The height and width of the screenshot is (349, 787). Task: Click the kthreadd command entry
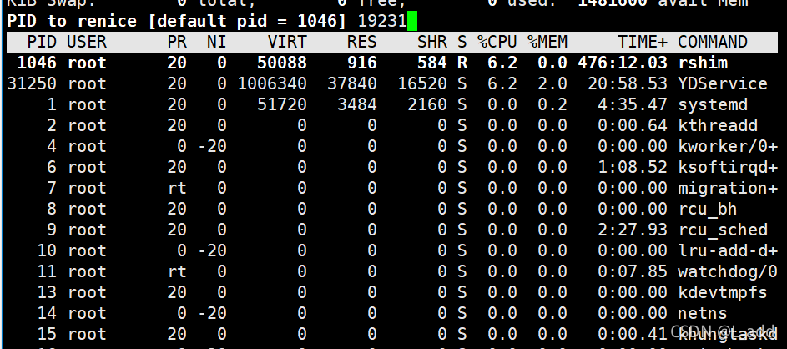(718, 125)
